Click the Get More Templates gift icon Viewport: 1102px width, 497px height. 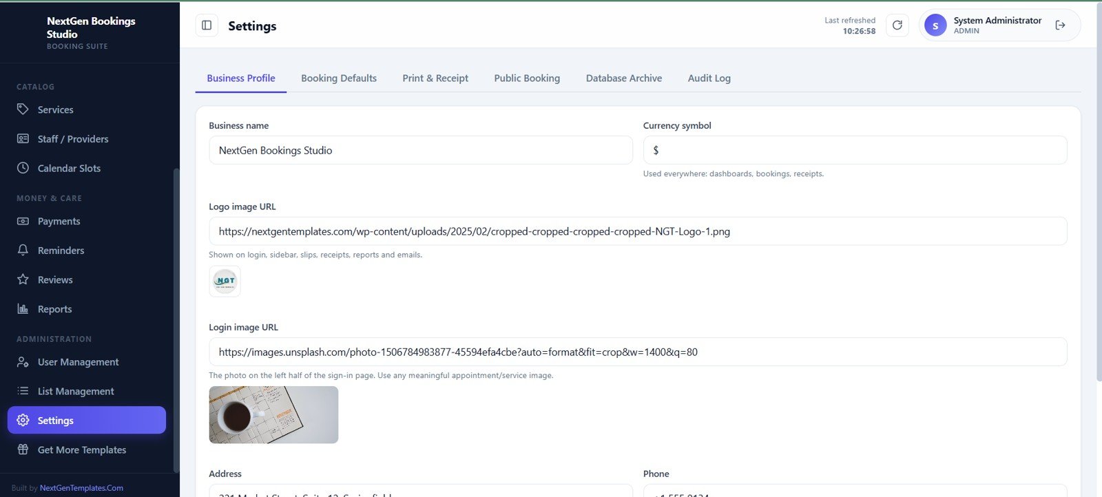(23, 450)
